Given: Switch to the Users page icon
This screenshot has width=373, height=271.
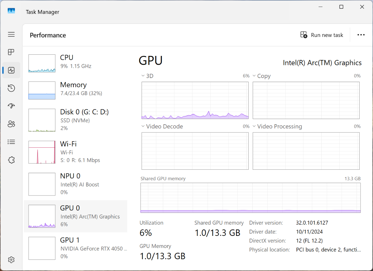Looking at the screenshot, I should coord(11,124).
